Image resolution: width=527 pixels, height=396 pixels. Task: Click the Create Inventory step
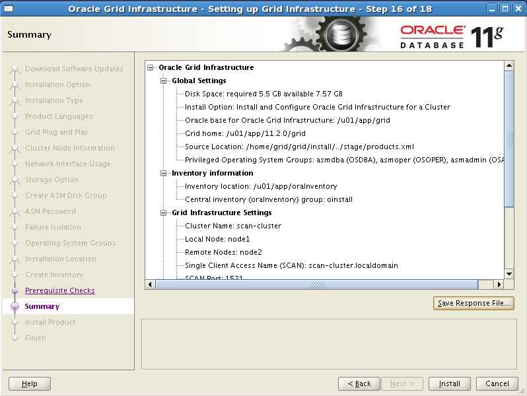click(x=54, y=275)
